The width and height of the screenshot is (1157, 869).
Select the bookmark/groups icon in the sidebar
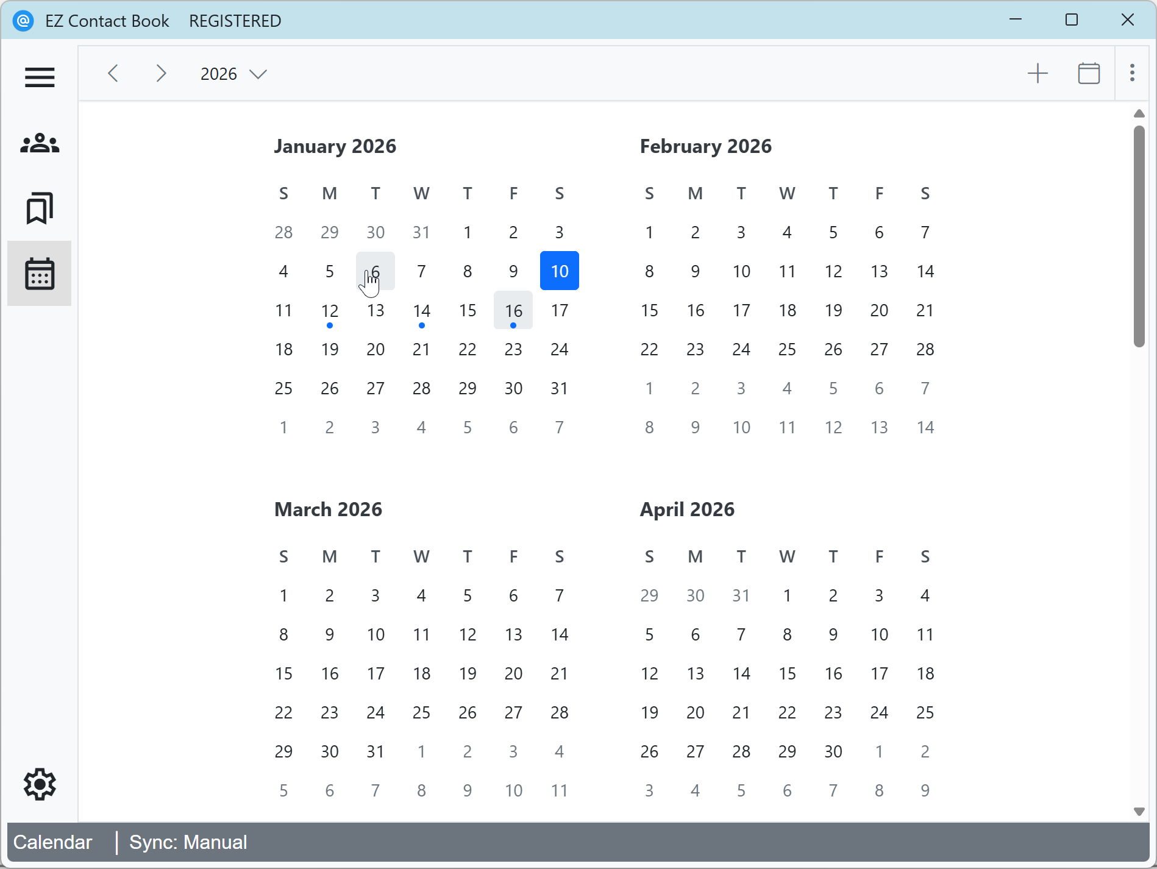[39, 208]
